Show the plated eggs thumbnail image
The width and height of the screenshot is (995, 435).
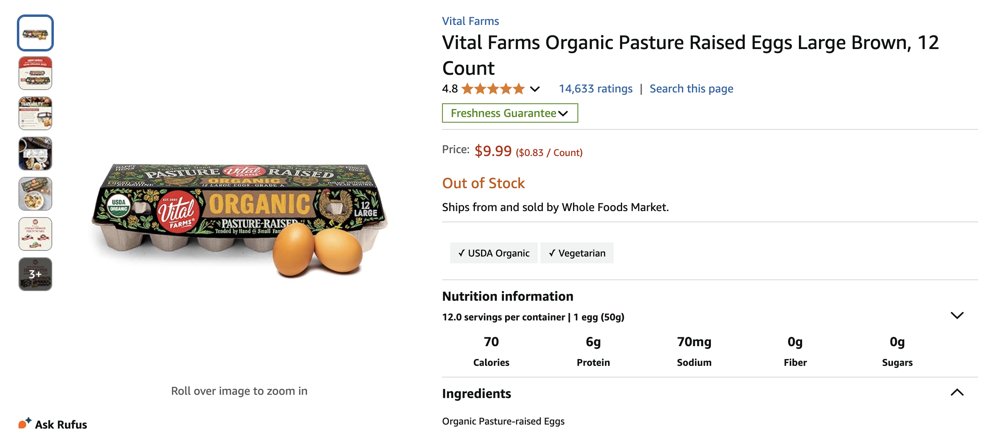click(35, 194)
